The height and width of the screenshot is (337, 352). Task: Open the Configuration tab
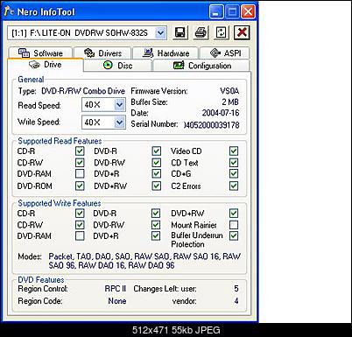click(x=202, y=66)
